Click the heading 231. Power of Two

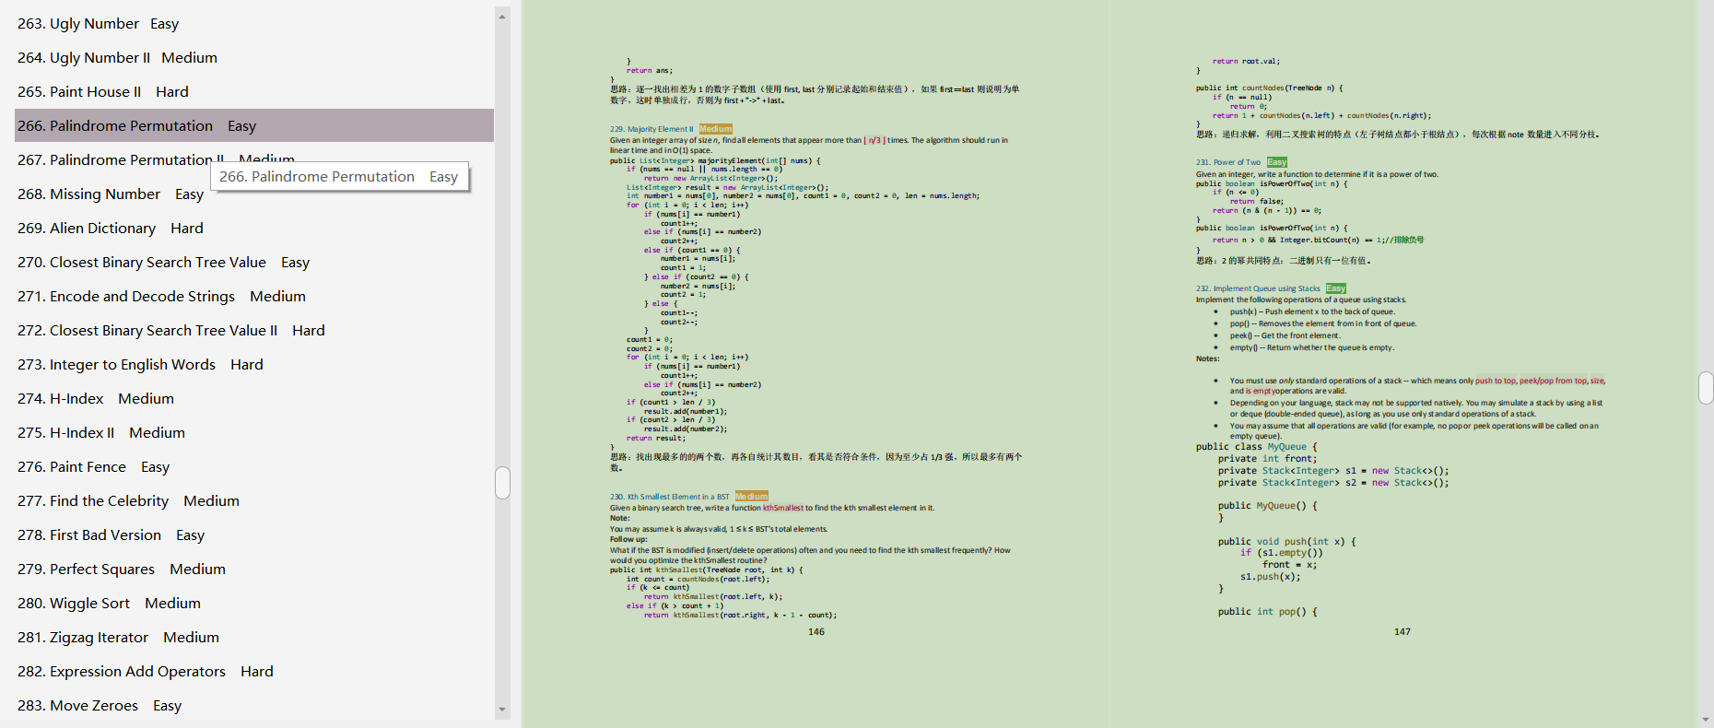[x=1227, y=162]
